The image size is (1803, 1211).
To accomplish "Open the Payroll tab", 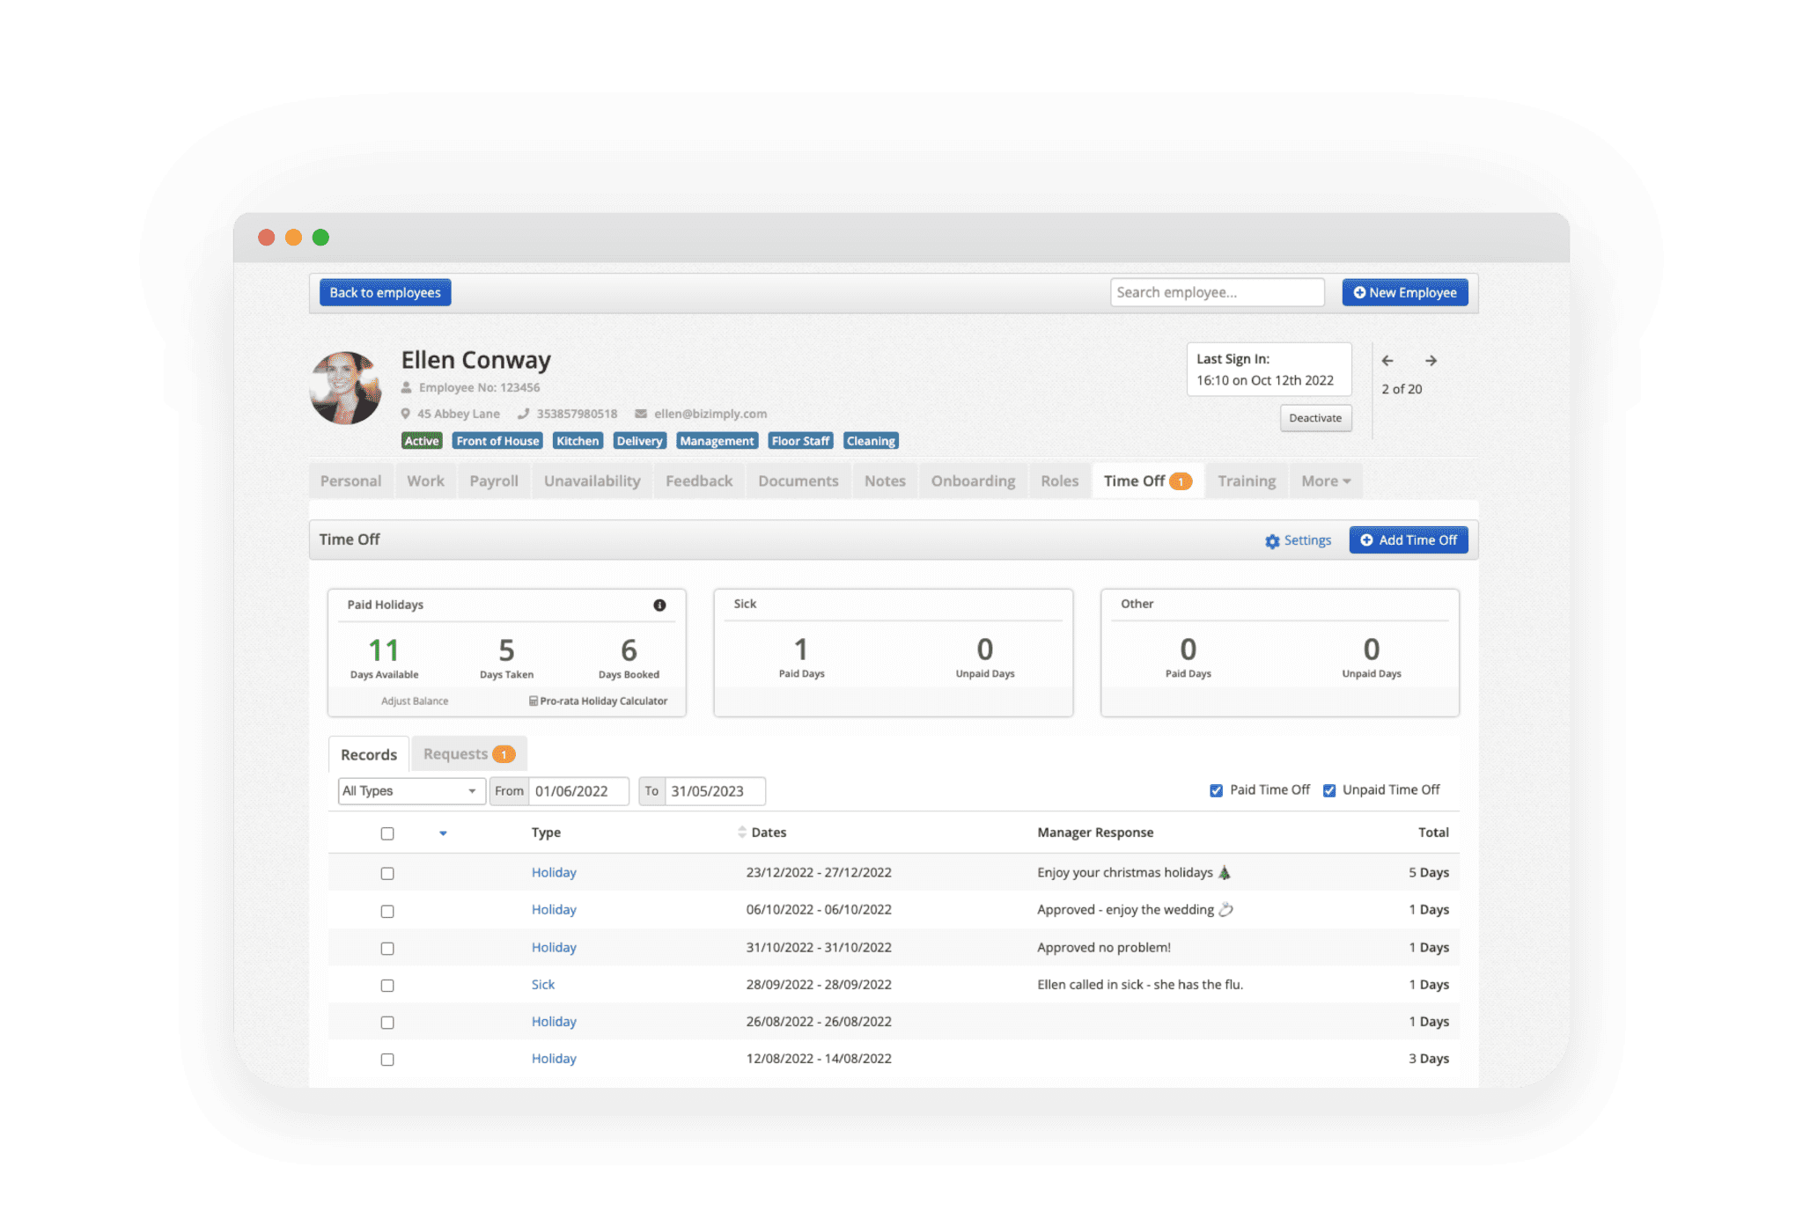I will pyautogui.click(x=493, y=481).
